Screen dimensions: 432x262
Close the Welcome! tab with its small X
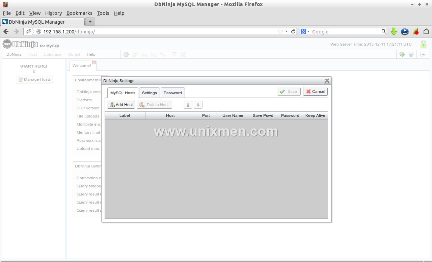(x=94, y=62)
